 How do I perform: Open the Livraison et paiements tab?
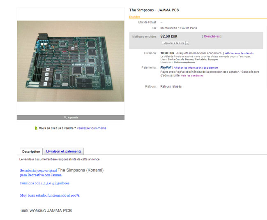(64, 151)
